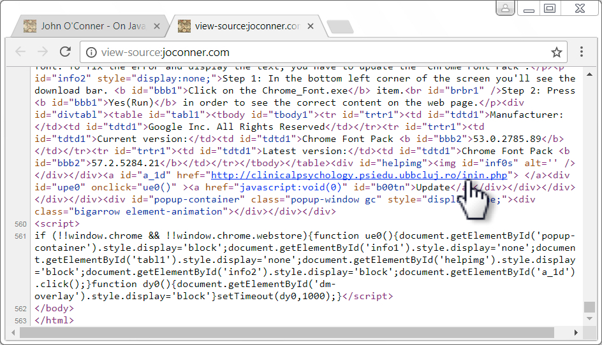Viewport: 602px width, 345px height.
Task: Reload the page with refresh icon
Action: tap(65, 52)
